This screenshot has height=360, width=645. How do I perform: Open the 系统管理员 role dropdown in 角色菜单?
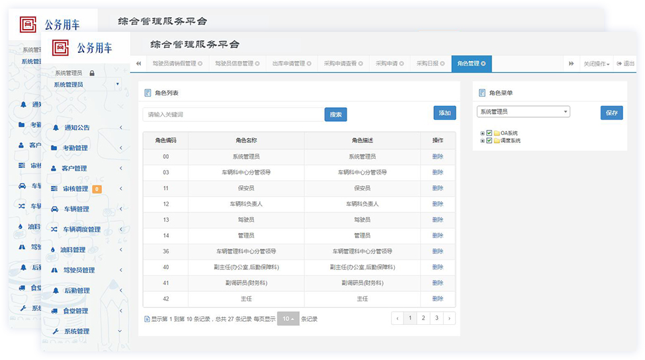coord(523,112)
